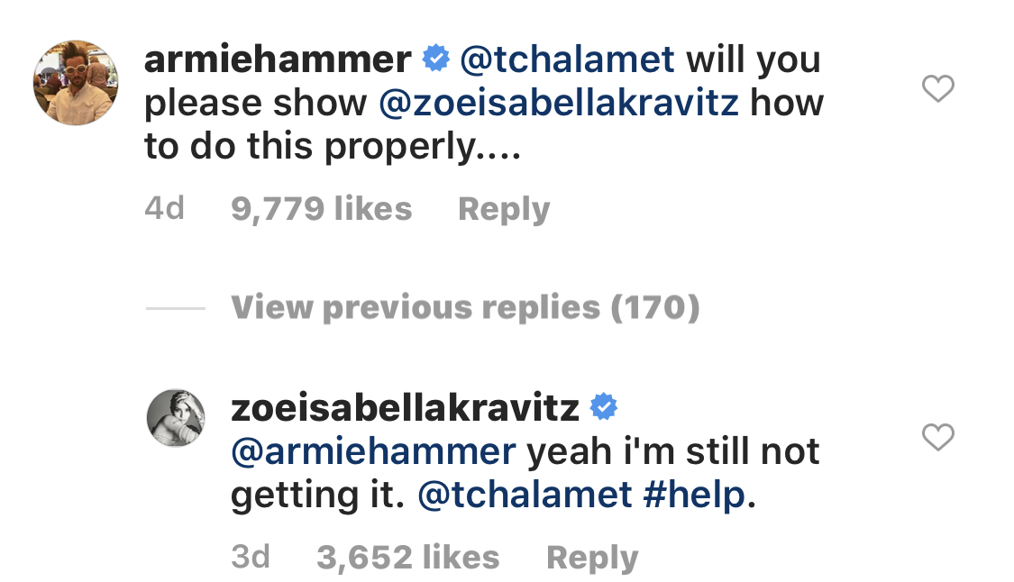
Task: View the 3,652 likes list
Action: click(x=407, y=557)
